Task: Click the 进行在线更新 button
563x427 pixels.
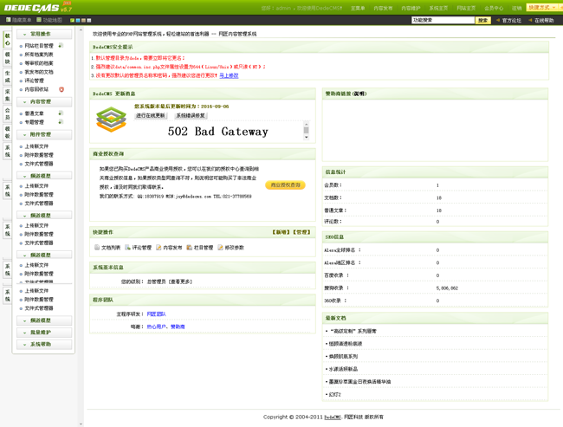Action: 151,116
